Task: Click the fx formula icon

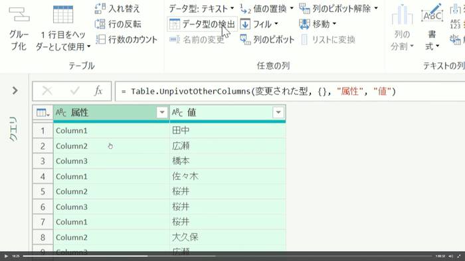Action: pyautogui.click(x=98, y=91)
